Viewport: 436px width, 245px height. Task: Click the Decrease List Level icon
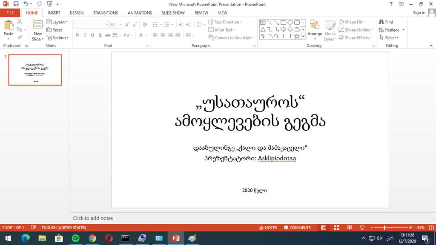[181, 25]
